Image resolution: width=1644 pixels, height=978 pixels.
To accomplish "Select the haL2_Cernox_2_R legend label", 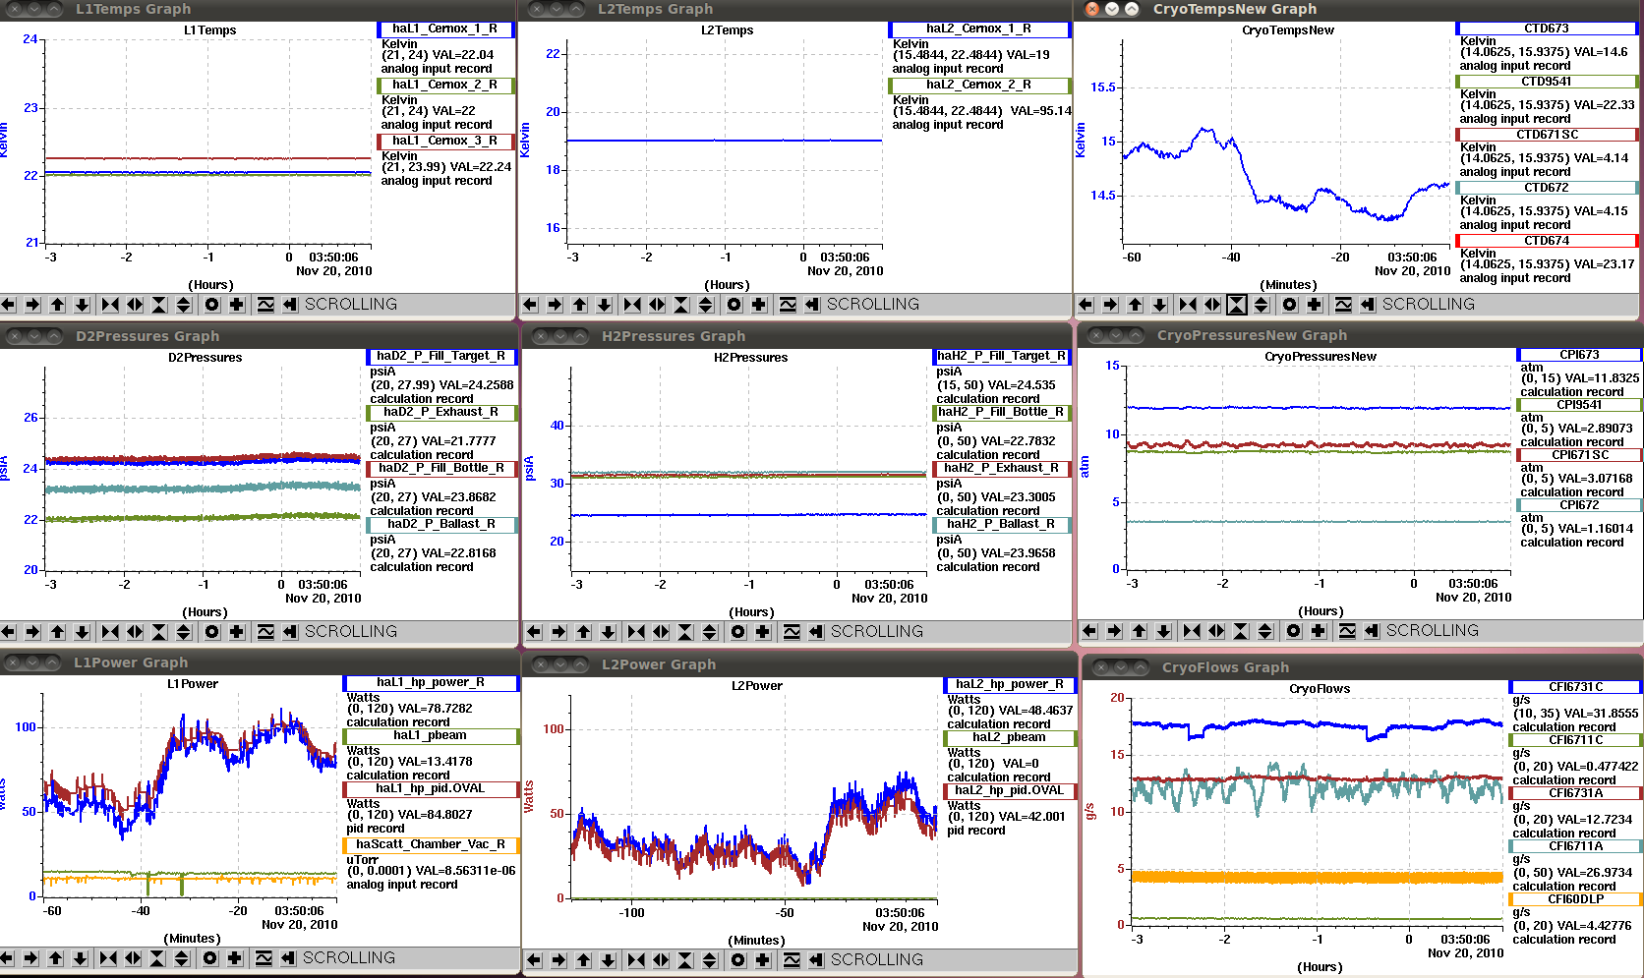I will (x=978, y=85).
